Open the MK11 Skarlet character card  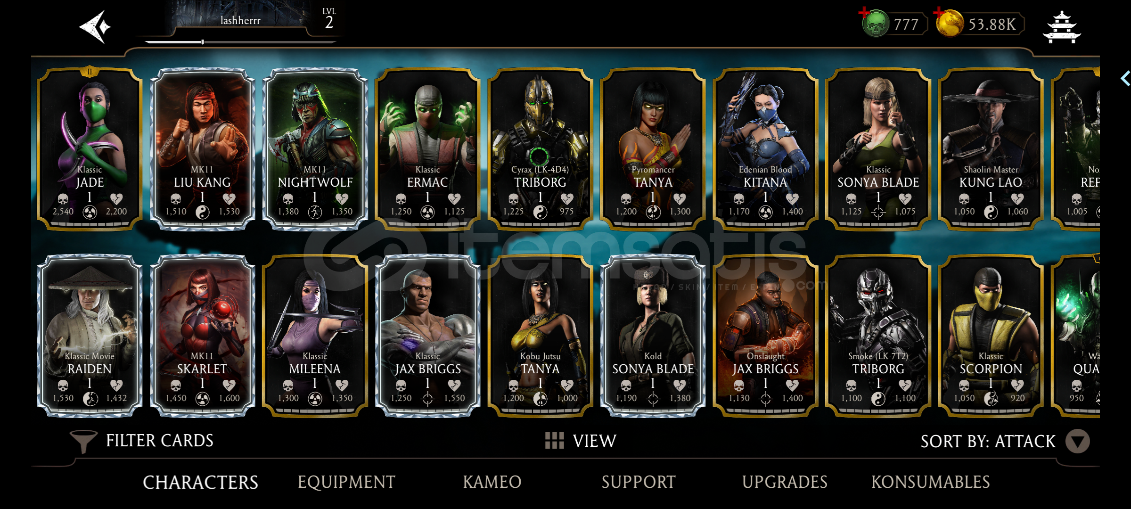pos(202,336)
